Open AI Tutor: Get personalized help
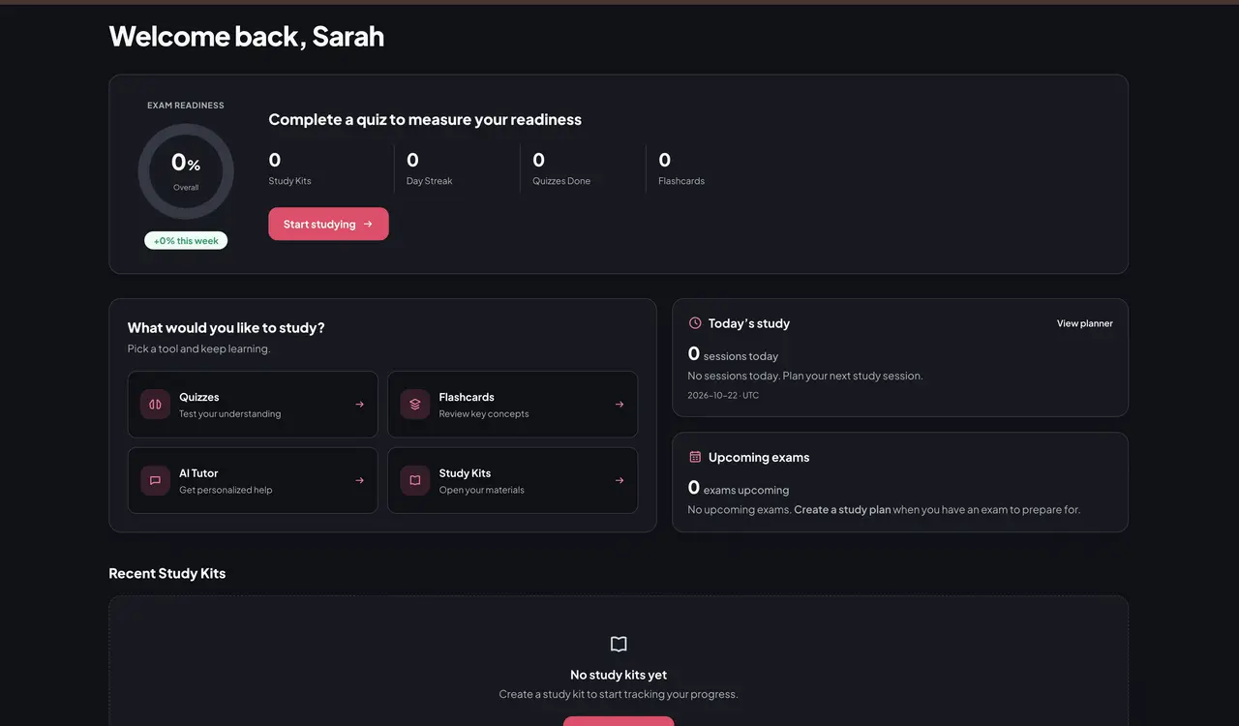This screenshot has height=726, width=1239. coord(253,480)
